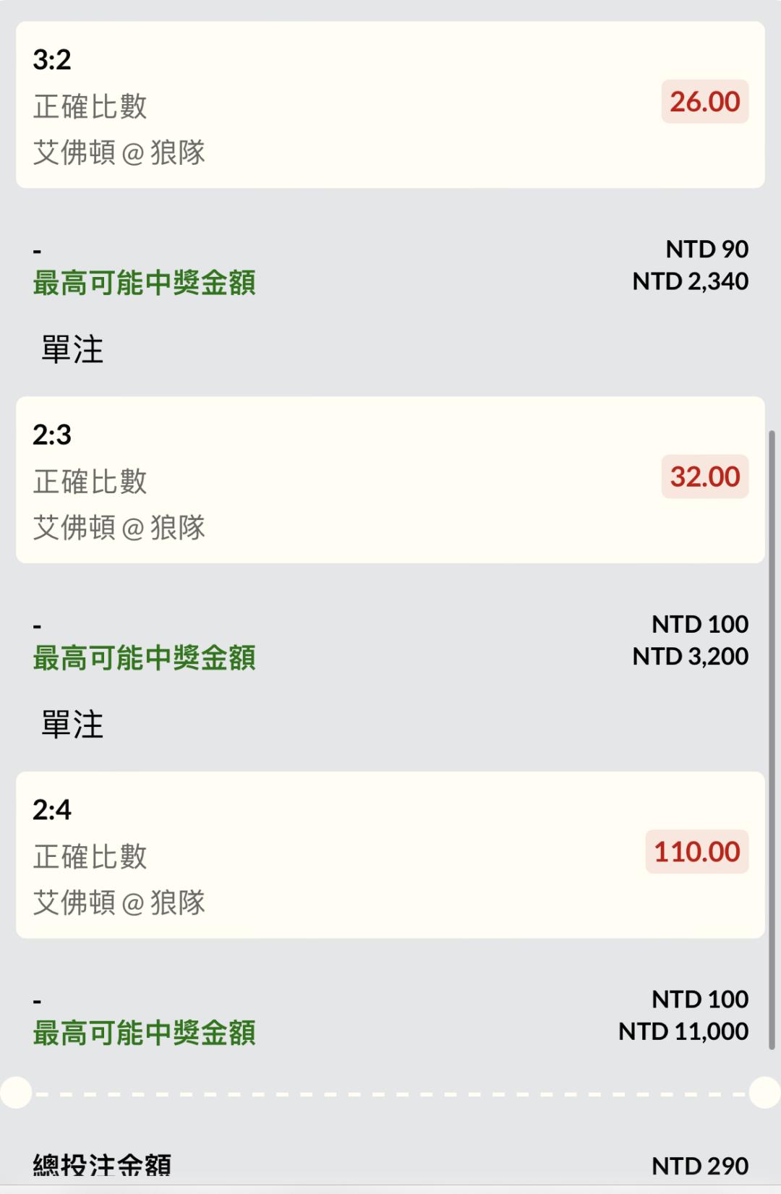Click the 110.00 odds badge
The width and height of the screenshot is (781, 1194).
(696, 852)
